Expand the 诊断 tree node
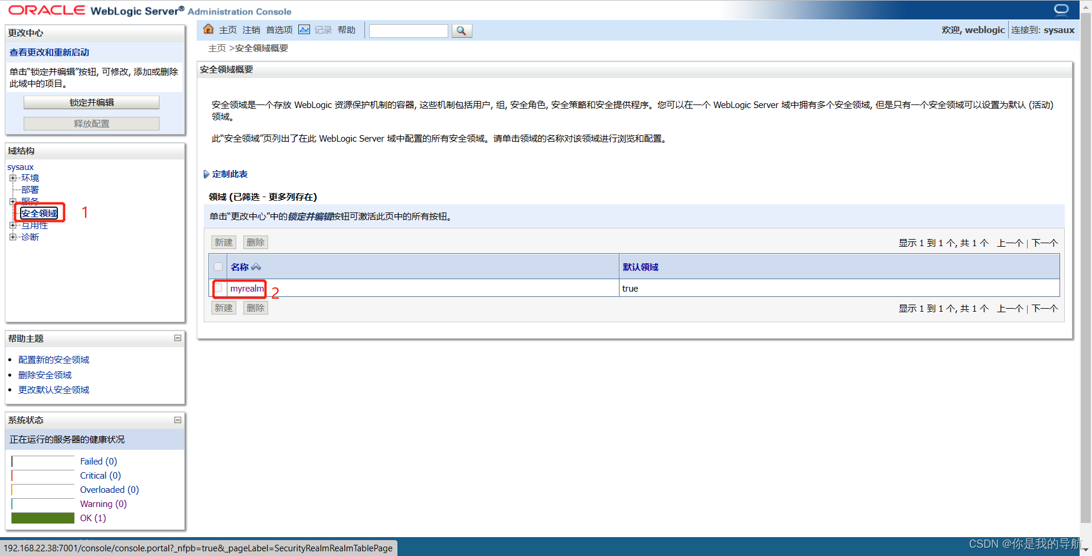 (x=12, y=237)
